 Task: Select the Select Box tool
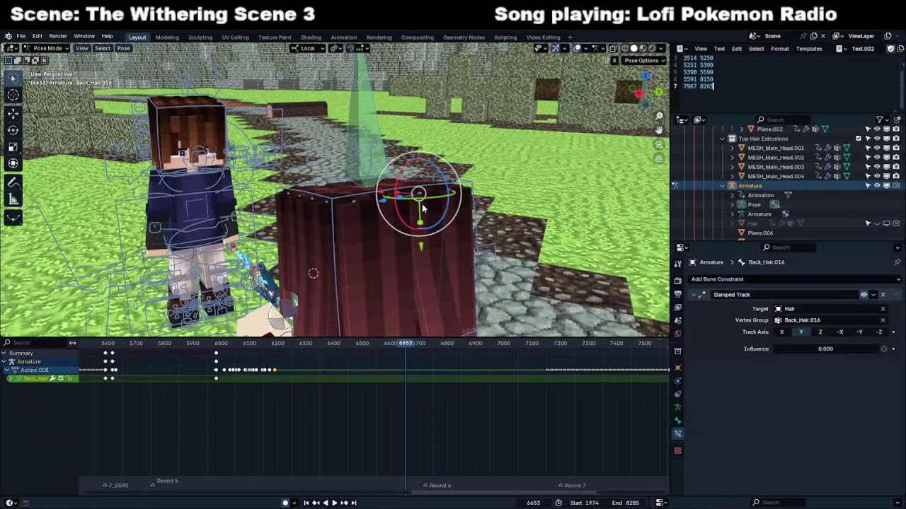pyautogui.click(x=13, y=78)
